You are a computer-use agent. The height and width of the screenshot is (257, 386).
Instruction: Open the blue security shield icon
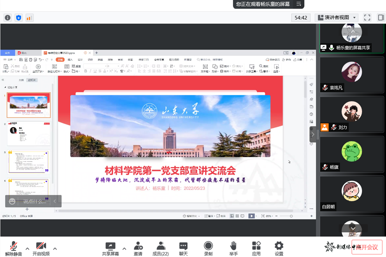[18, 18]
